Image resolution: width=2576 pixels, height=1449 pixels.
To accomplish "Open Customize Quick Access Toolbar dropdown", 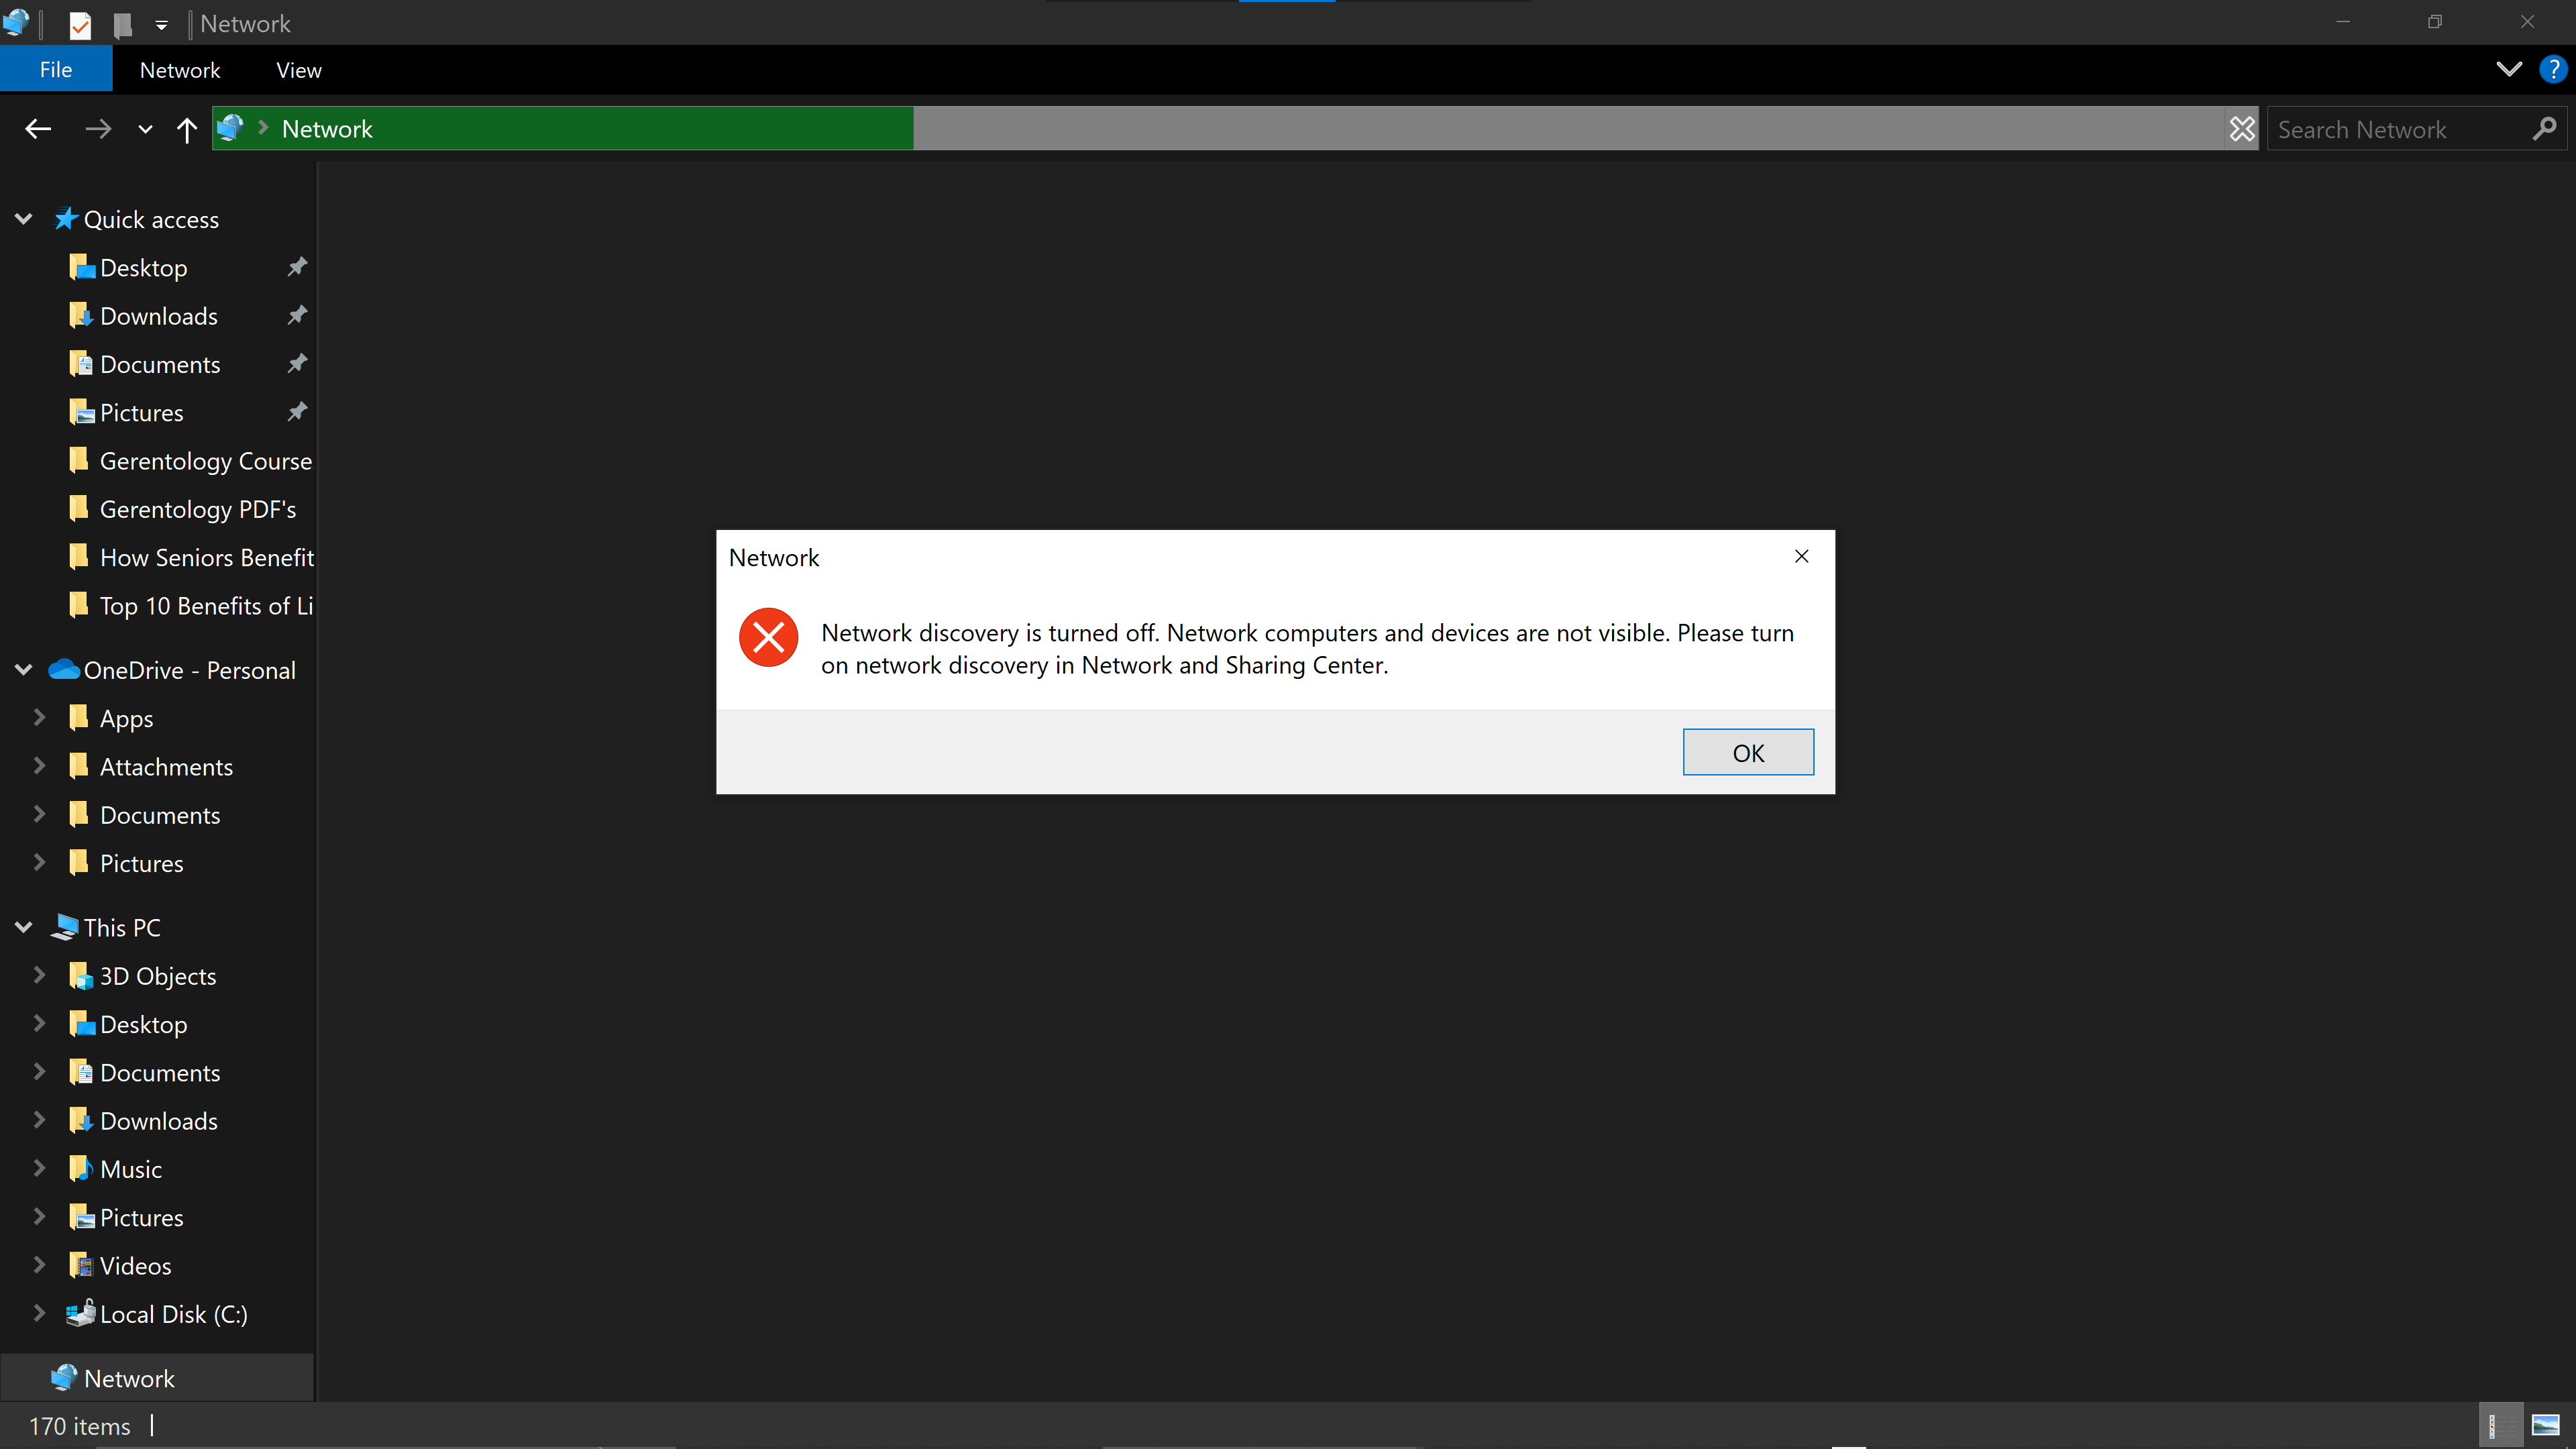I will coord(161,24).
